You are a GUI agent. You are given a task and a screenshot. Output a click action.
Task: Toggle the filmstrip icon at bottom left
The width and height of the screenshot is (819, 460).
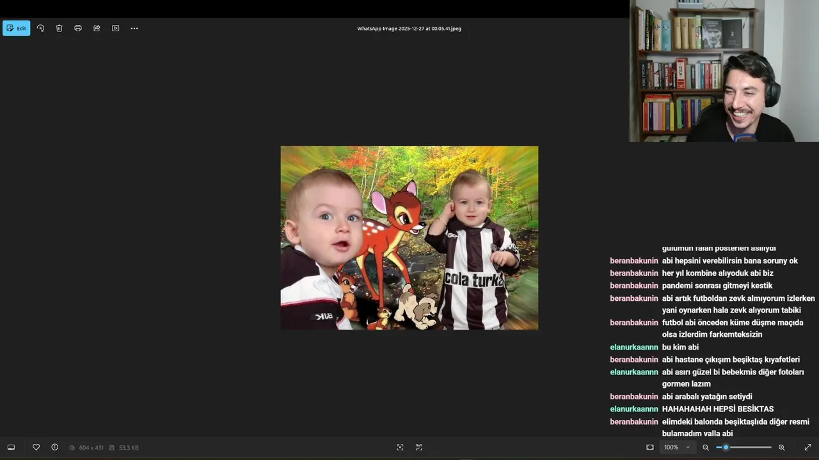click(x=11, y=447)
